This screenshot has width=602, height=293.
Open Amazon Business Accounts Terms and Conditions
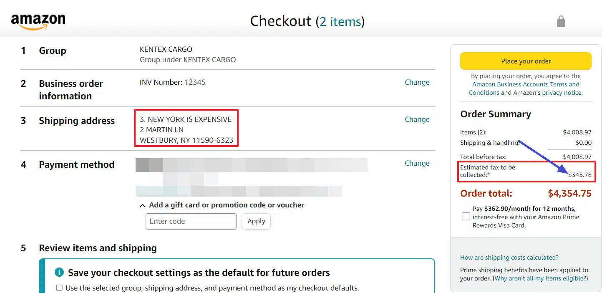526,84
